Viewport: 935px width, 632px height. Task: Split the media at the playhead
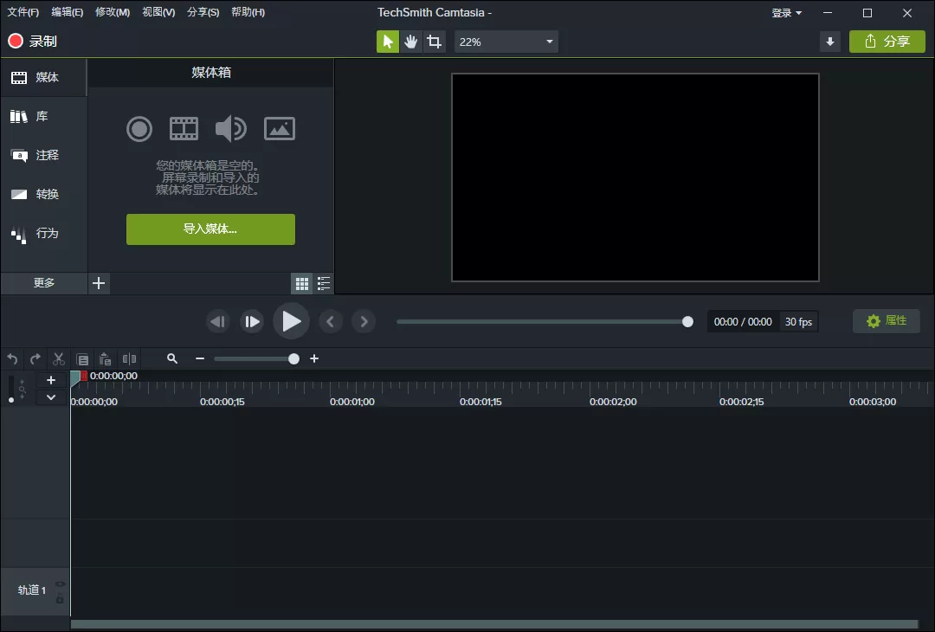(x=130, y=358)
